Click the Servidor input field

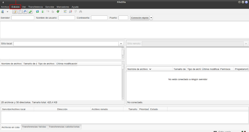23,18
